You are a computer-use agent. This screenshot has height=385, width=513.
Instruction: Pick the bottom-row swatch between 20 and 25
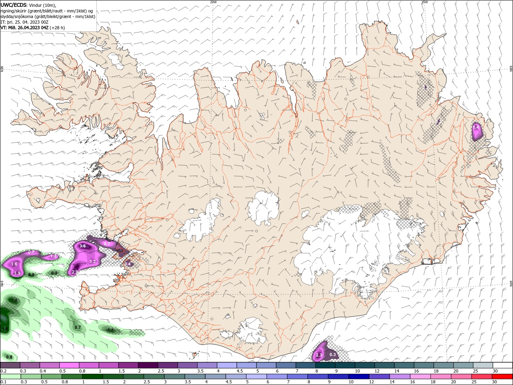tap(461, 377)
